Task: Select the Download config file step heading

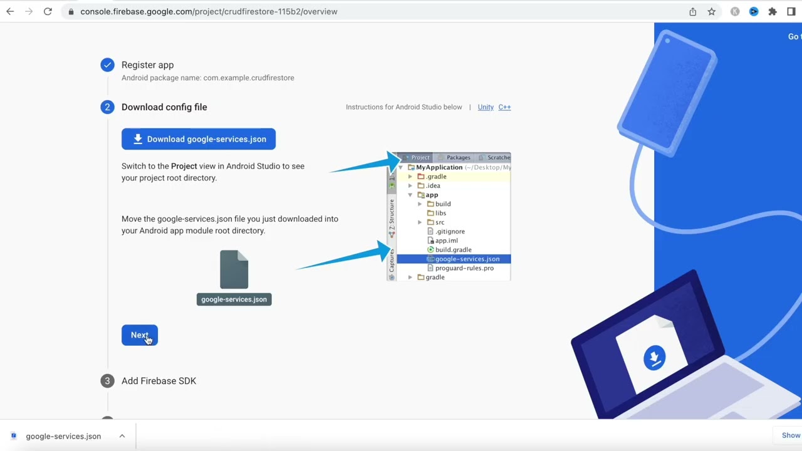Action: click(164, 107)
